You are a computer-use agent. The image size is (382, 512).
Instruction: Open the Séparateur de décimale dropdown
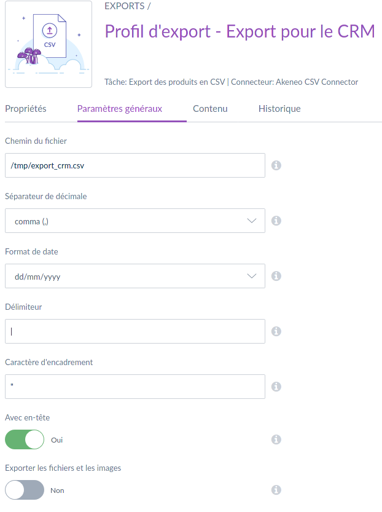134,221
